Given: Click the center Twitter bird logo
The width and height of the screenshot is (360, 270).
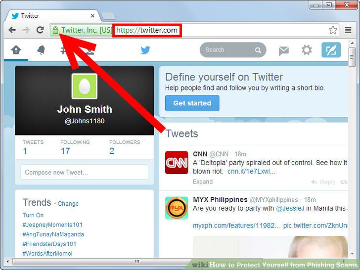Looking at the screenshot, I should (x=145, y=50).
